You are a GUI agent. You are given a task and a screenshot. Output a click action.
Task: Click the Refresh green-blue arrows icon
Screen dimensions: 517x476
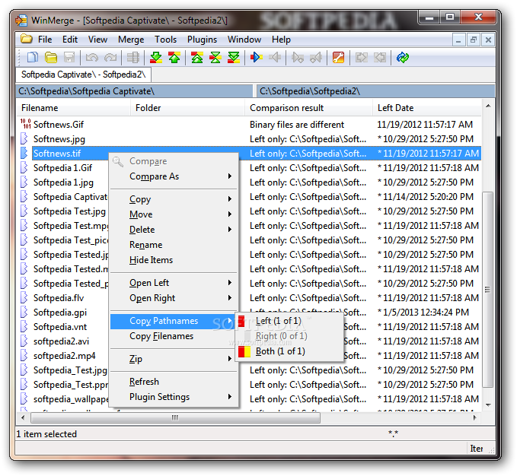403,58
